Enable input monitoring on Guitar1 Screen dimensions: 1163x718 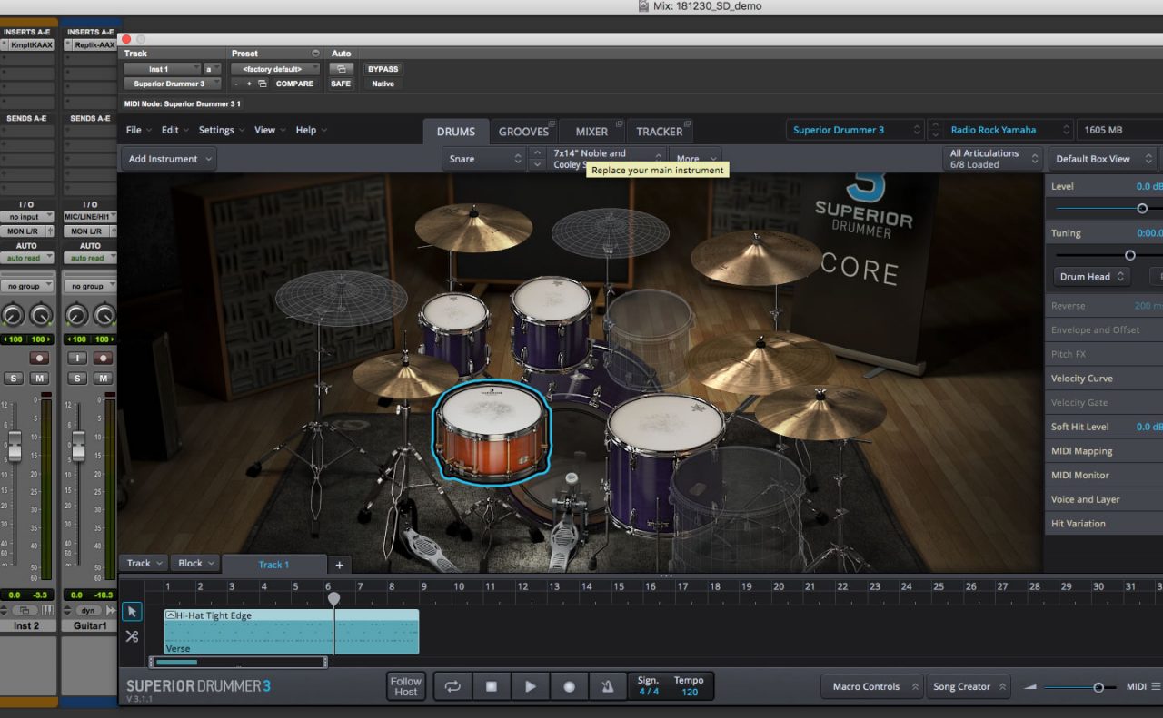click(78, 359)
